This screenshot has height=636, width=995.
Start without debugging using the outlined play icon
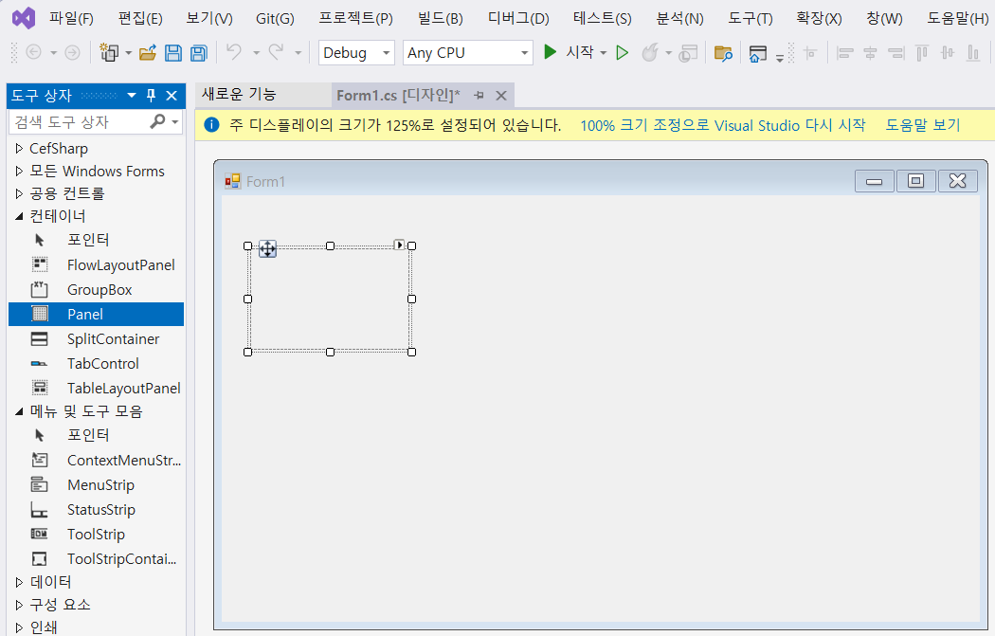click(623, 53)
